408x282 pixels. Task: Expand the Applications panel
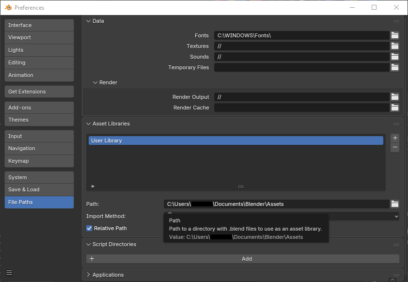89,275
